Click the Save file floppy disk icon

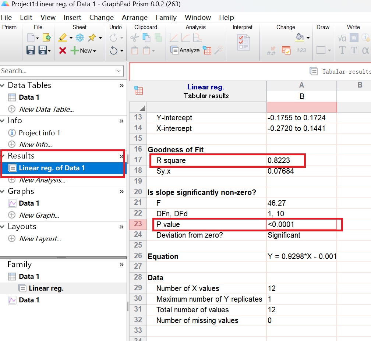click(x=30, y=50)
